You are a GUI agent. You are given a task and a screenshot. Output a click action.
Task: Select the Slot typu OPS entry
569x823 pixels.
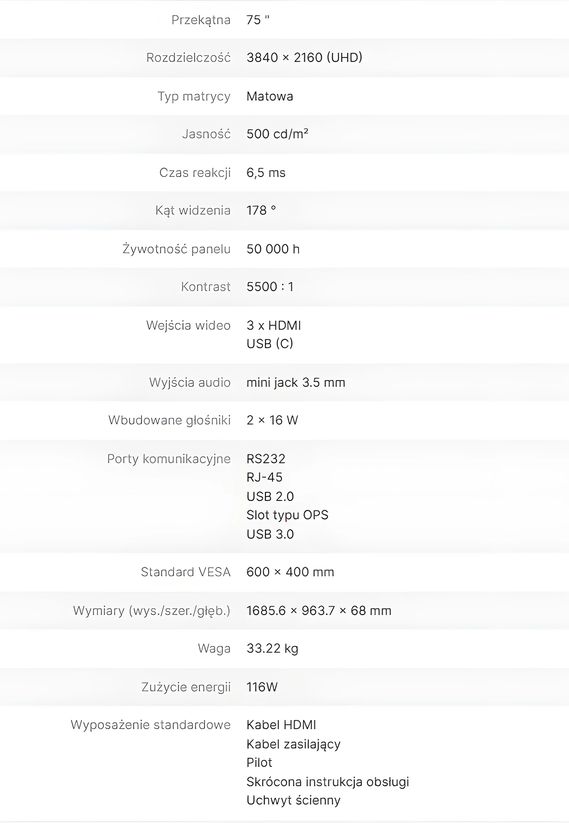(x=287, y=515)
